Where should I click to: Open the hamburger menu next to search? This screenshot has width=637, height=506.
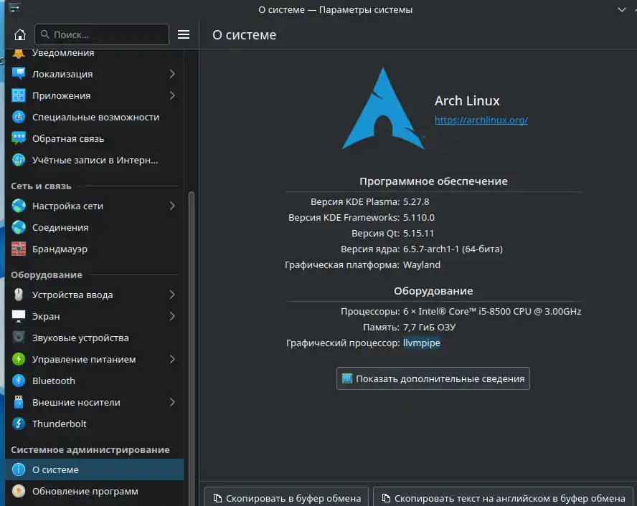coord(184,35)
